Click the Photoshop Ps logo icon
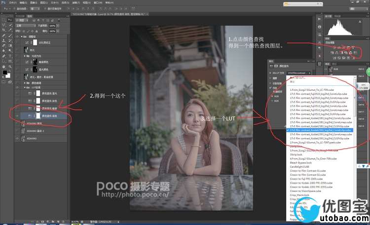 point(4,2)
